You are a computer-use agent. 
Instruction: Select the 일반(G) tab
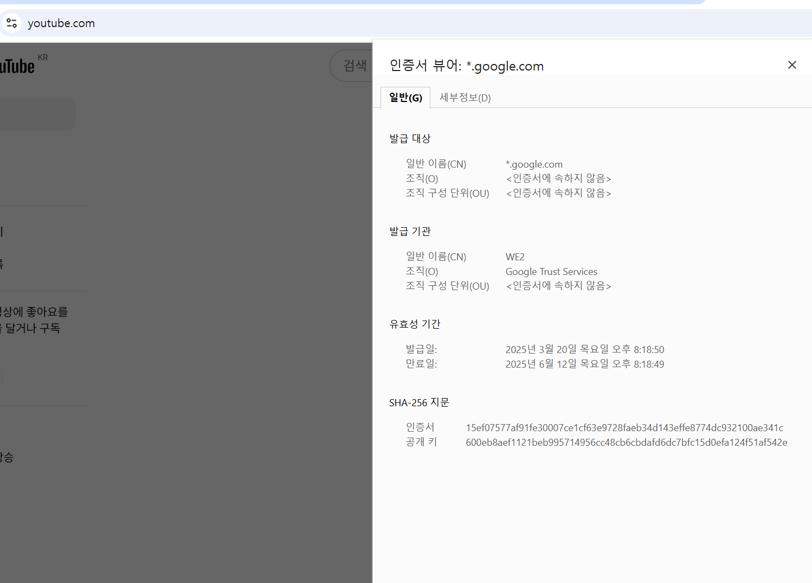[x=405, y=98]
